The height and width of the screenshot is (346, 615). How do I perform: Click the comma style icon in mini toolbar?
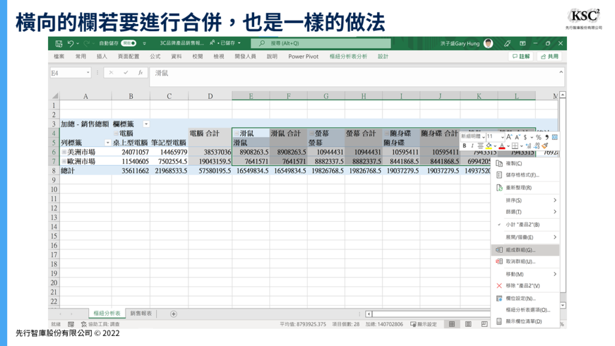point(547,137)
